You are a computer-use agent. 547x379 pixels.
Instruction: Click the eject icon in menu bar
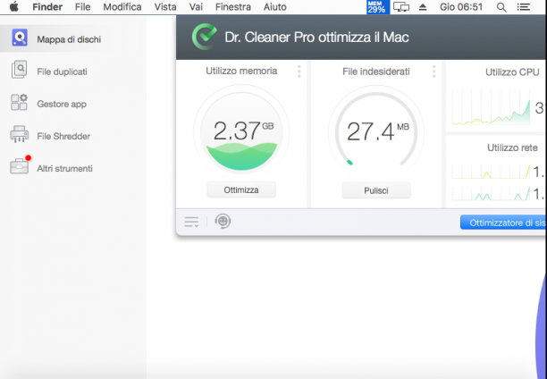click(x=423, y=7)
